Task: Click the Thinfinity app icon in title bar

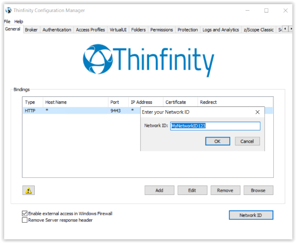Action: 8,10
